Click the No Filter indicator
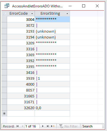The width and height of the screenshot is (107, 131). [x=68, y=126]
